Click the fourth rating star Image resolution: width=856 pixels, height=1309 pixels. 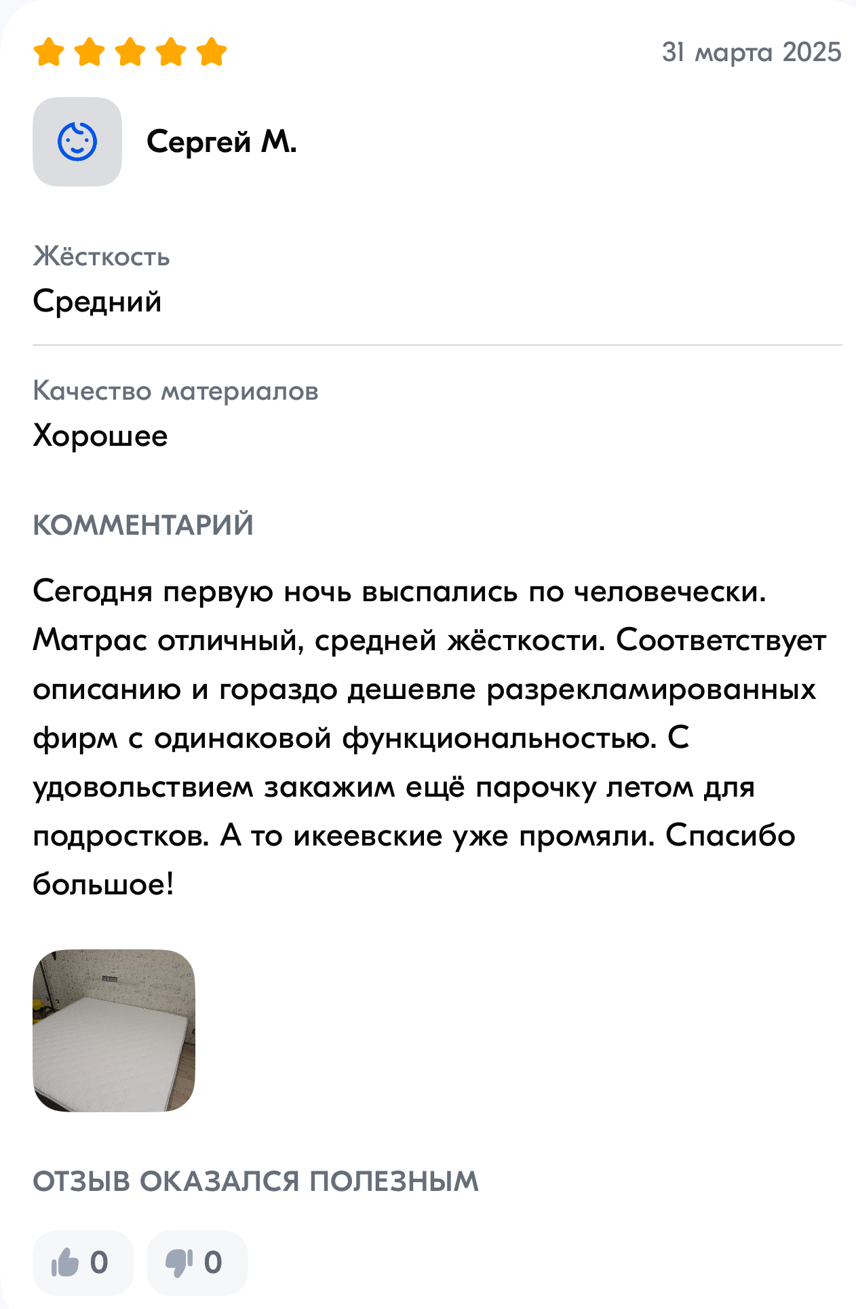[x=171, y=52]
